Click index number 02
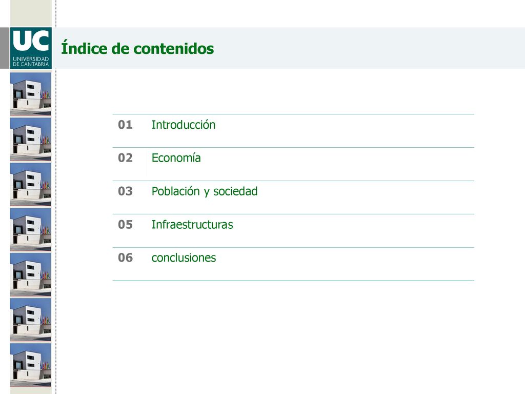Viewport: 525px width, 394px height. click(125, 158)
